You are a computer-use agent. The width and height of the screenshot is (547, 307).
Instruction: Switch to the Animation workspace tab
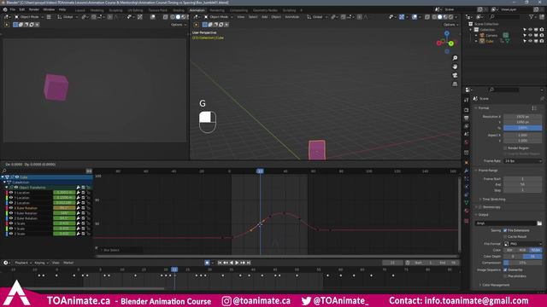click(x=197, y=10)
